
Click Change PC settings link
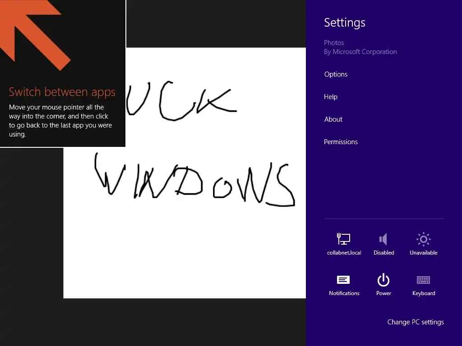(416, 322)
